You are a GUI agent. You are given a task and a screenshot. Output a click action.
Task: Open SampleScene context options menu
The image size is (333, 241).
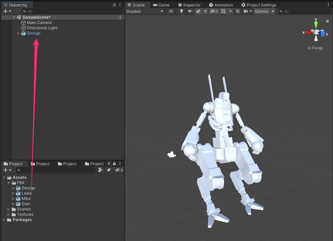[x=120, y=17]
